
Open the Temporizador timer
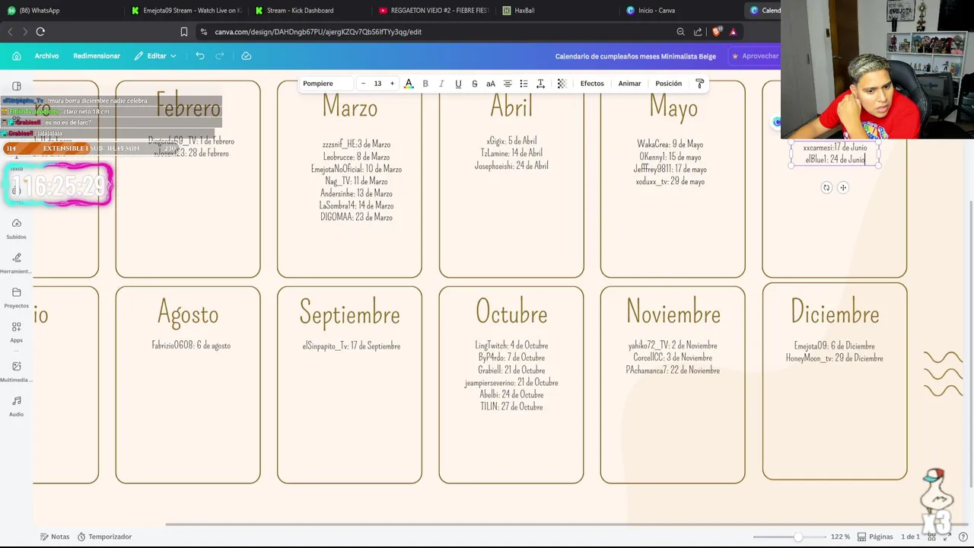coord(104,537)
